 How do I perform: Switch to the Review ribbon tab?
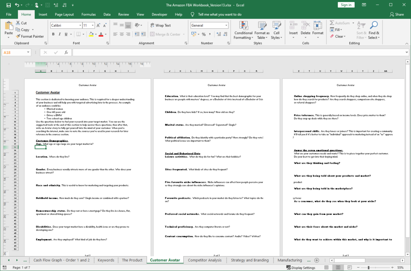pos(124,14)
